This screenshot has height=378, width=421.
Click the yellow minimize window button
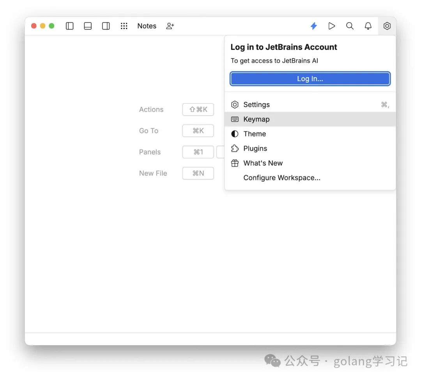point(43,26)
